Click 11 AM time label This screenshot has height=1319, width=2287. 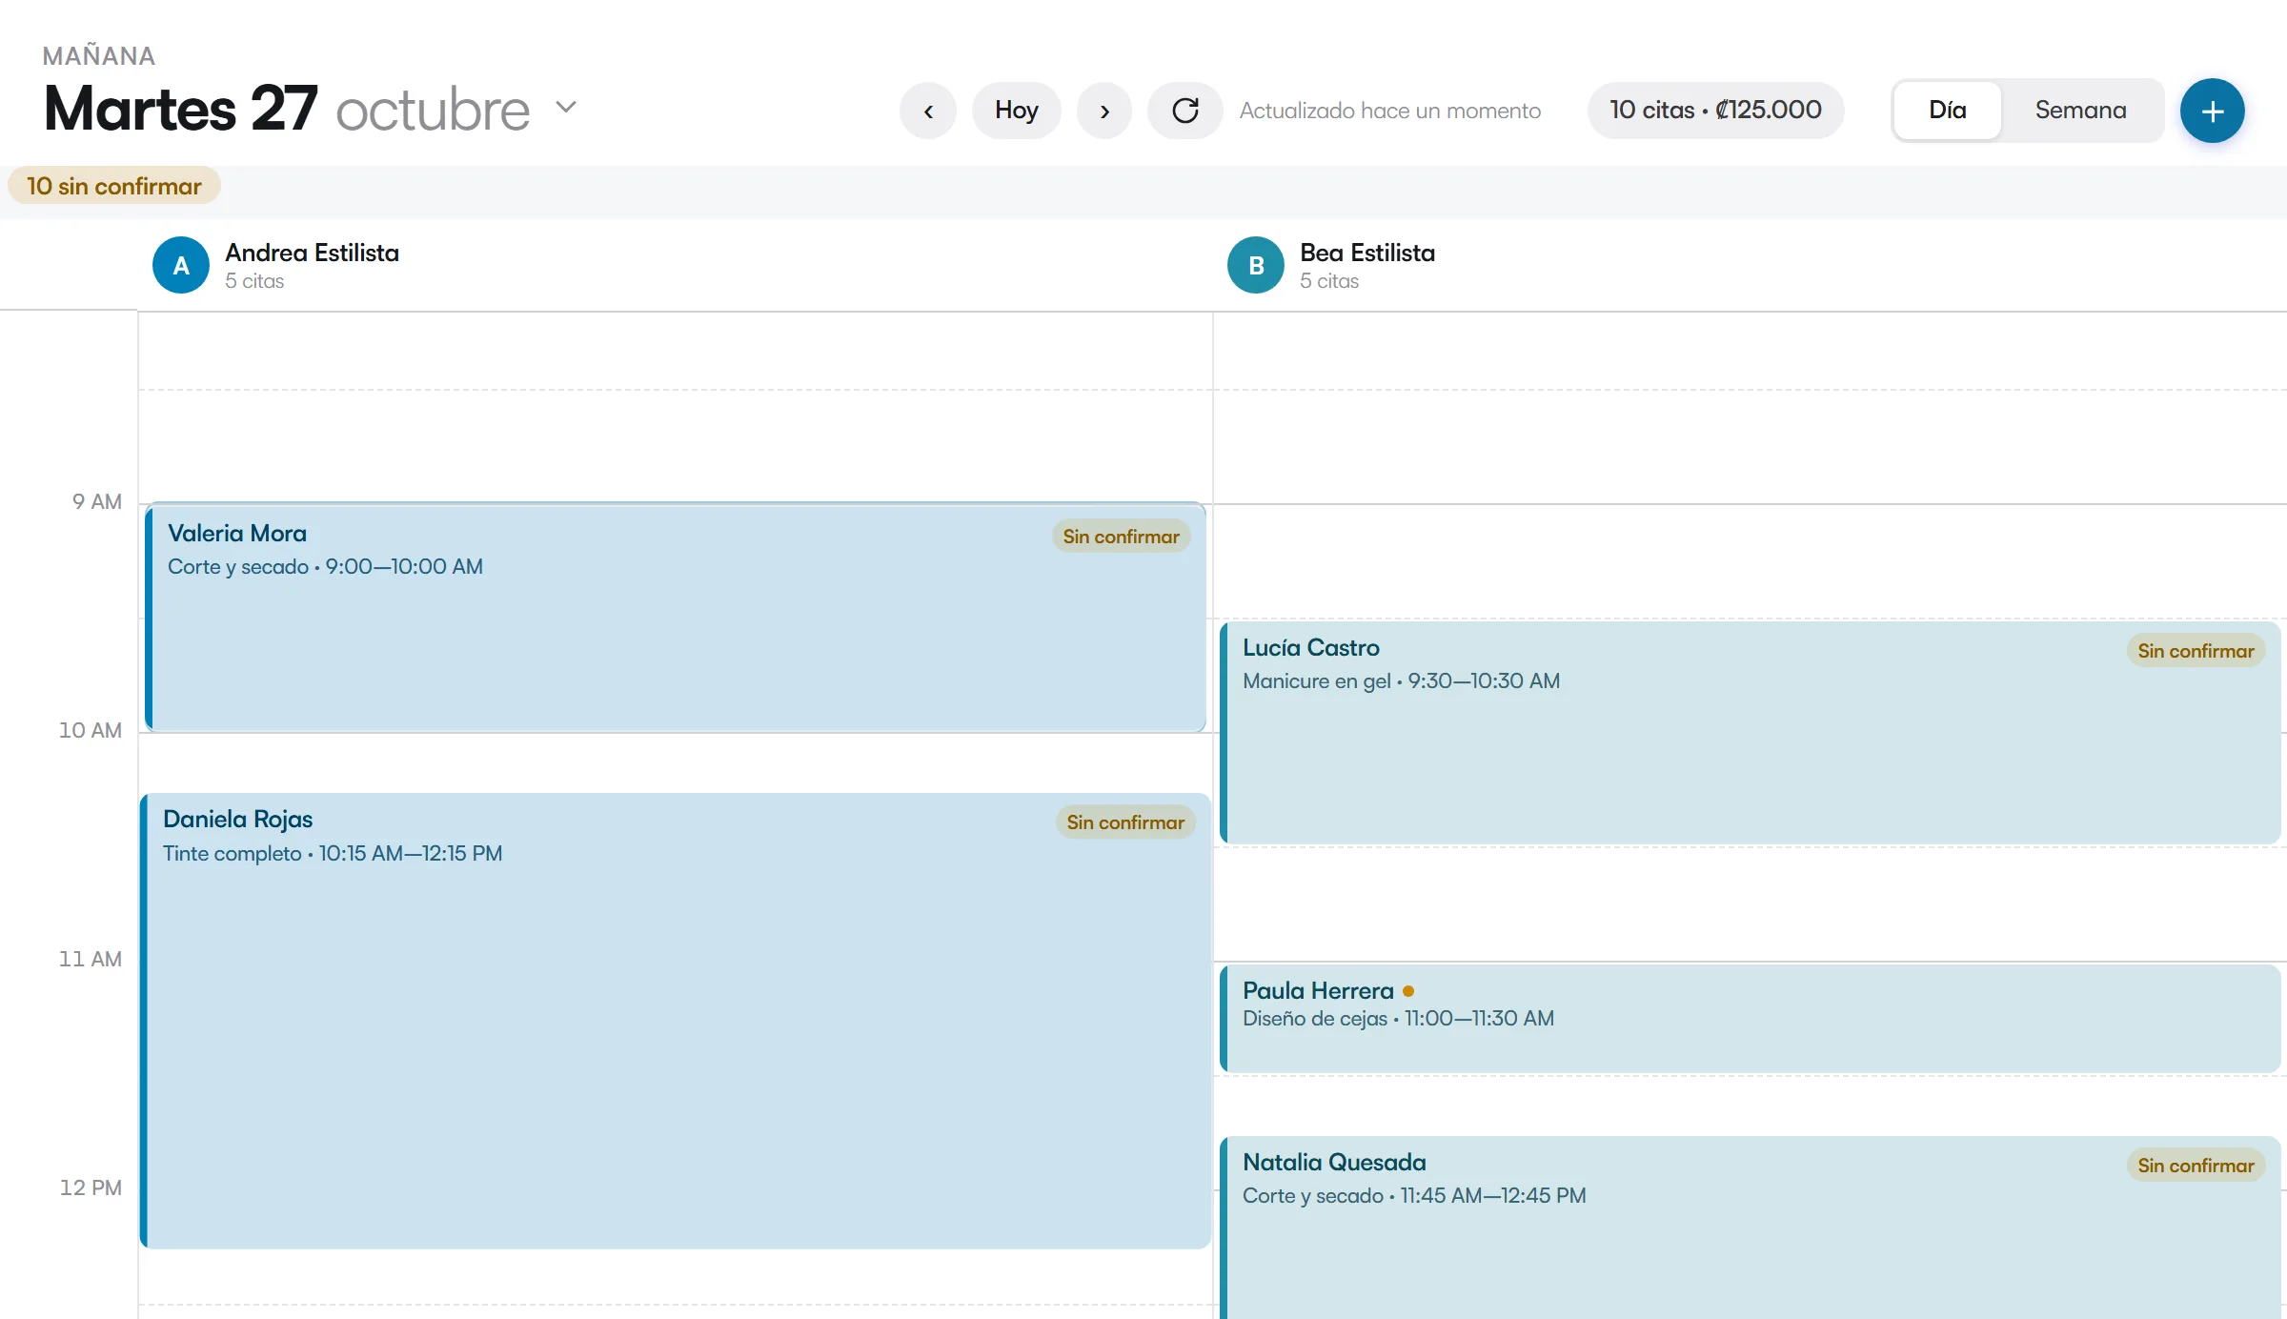(91, 959)
